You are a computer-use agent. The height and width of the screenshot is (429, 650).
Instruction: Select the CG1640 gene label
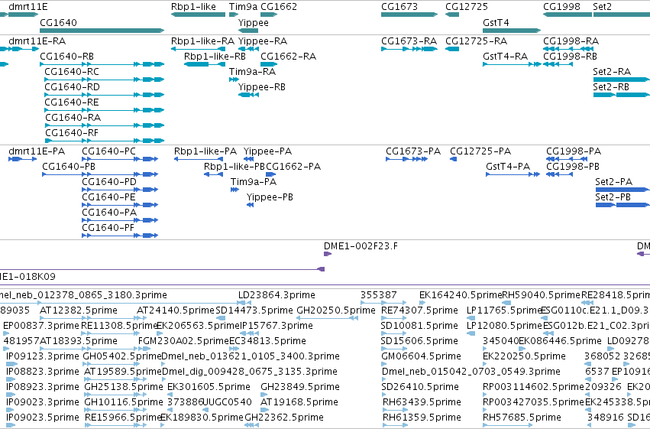58,23
